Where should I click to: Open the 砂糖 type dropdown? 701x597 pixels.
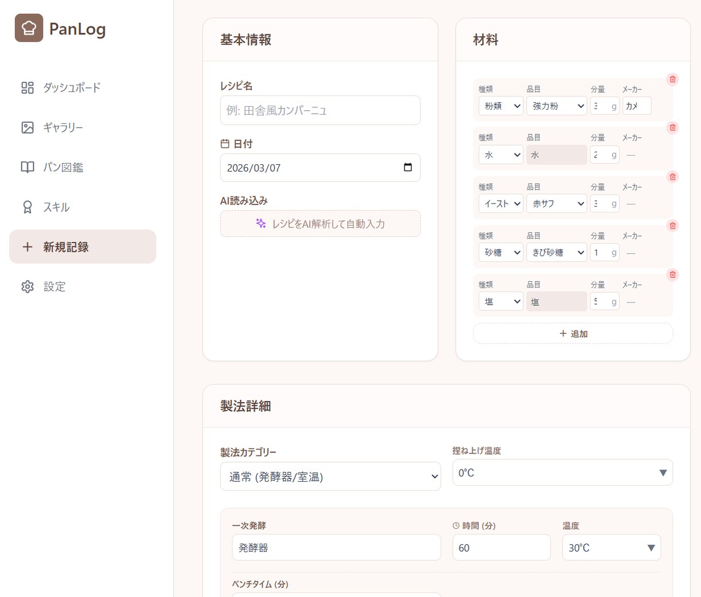[x=501, y=253]
